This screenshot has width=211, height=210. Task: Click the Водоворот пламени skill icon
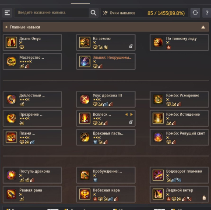(158, 175)
